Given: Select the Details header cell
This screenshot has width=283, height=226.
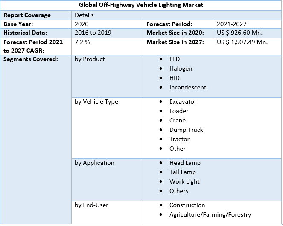Looking at the screenshot, I should point(84,15).
